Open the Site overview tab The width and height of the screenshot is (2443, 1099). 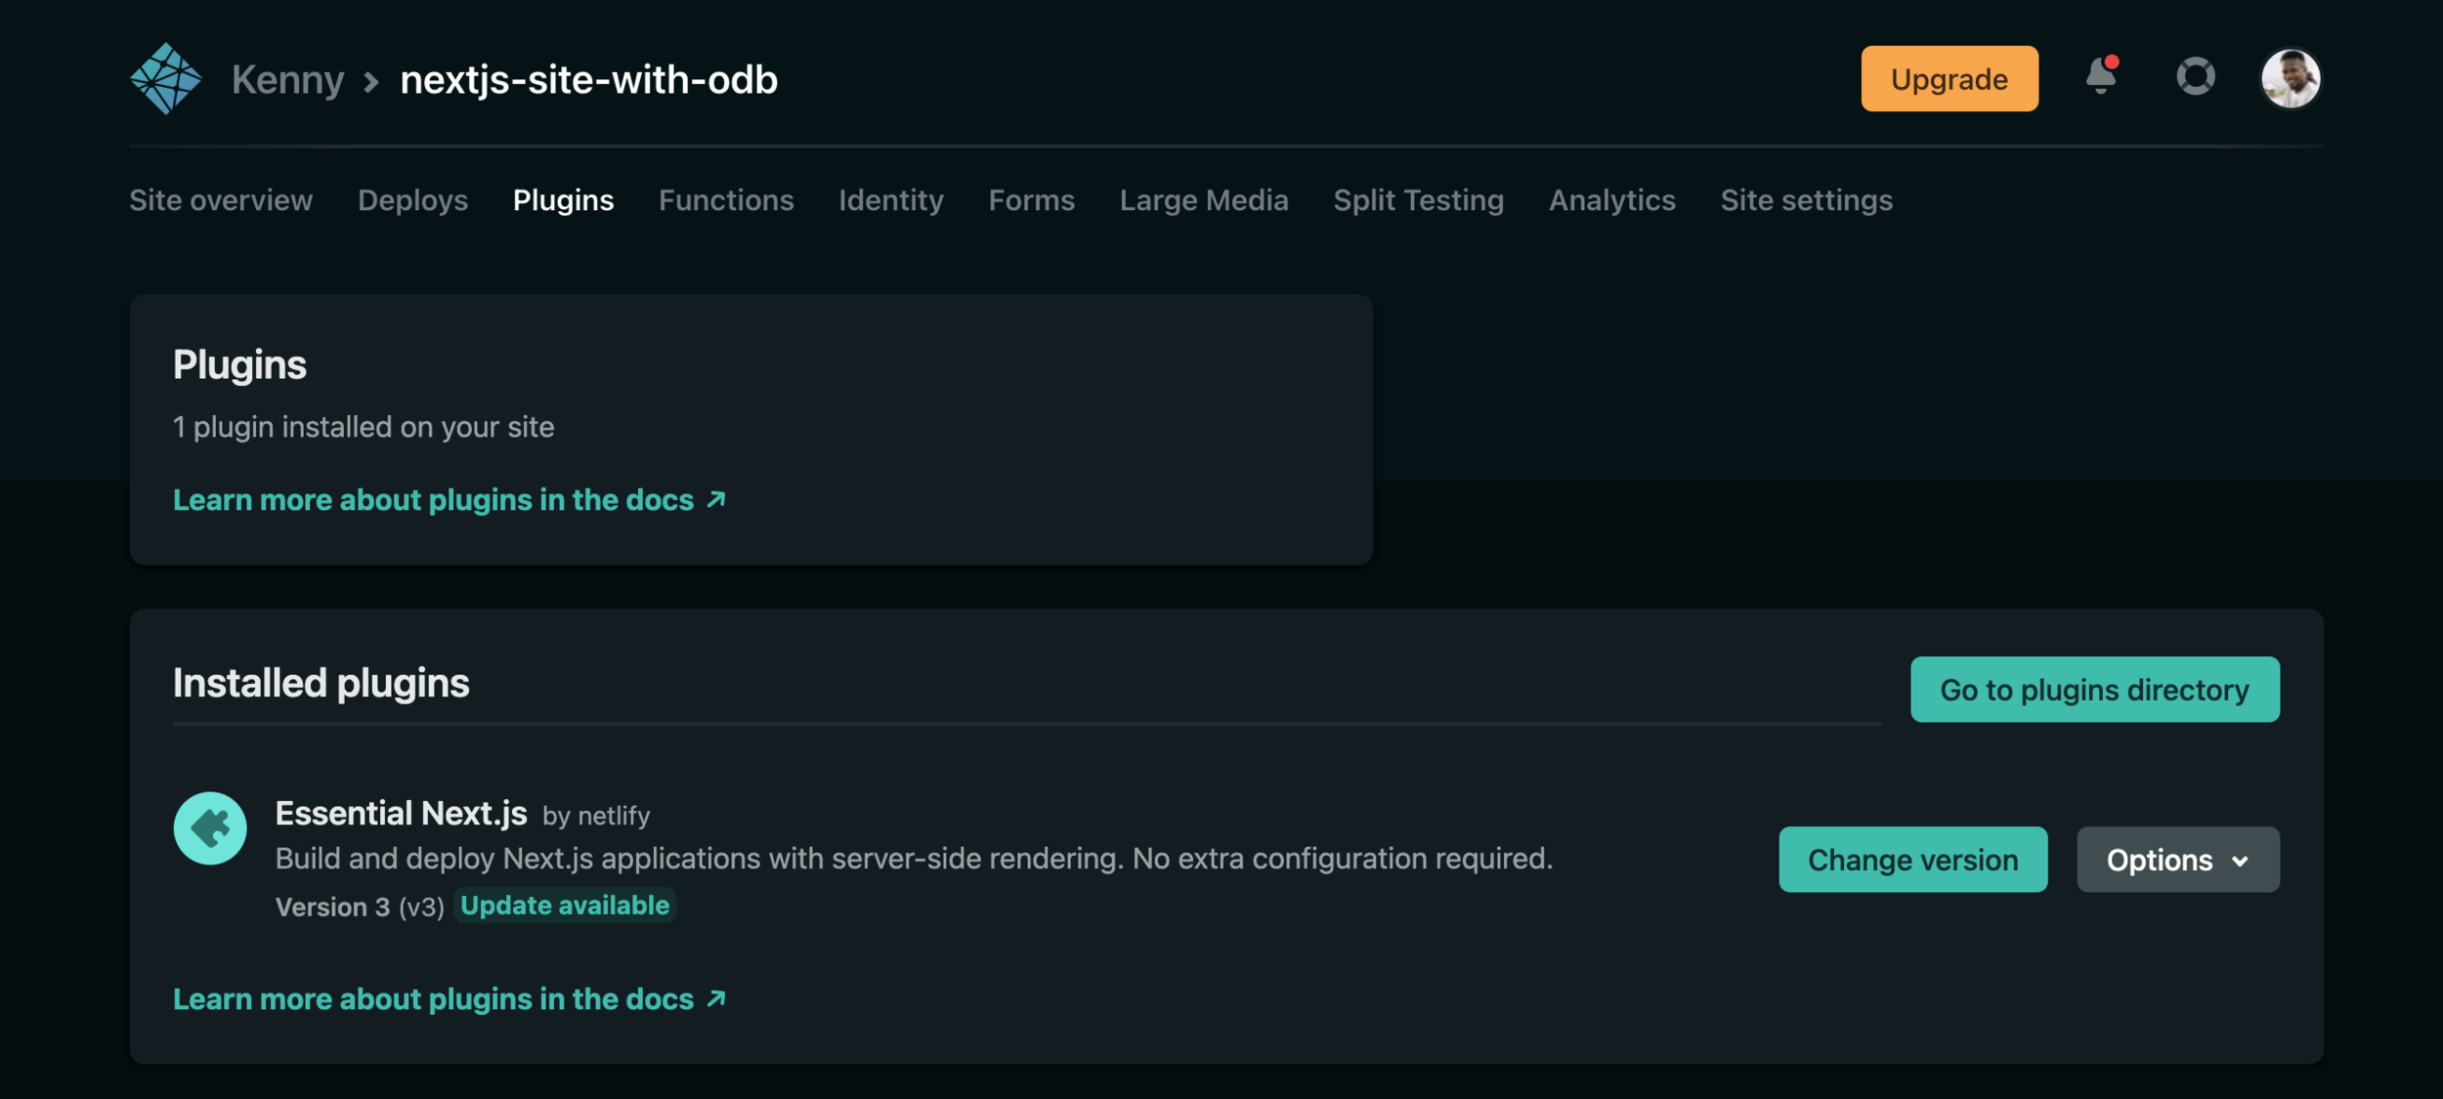pos(221,200)
